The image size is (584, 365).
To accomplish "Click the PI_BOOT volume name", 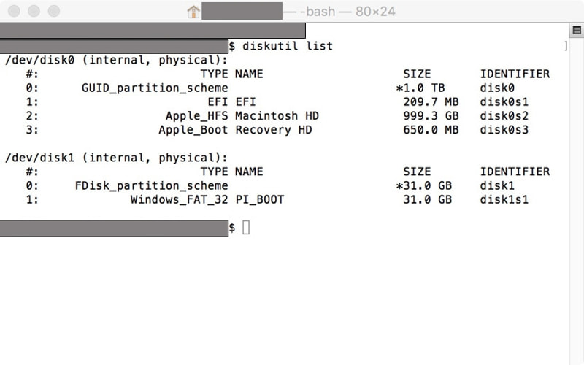I will point(260,199).
